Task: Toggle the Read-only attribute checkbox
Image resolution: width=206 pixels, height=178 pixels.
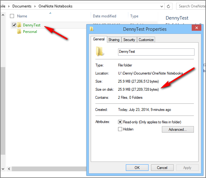Action: (120, 122)
